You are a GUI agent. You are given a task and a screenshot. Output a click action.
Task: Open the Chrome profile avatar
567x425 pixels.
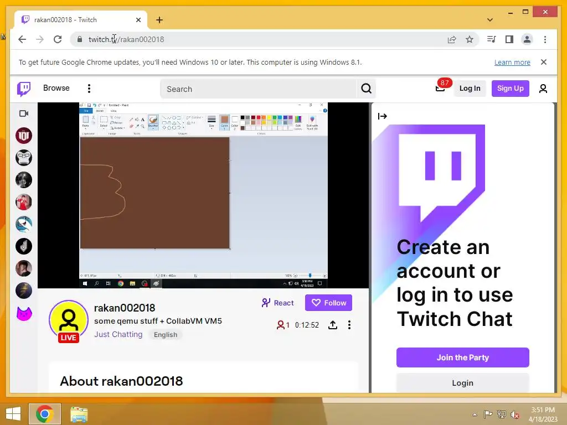pos(527,39)
